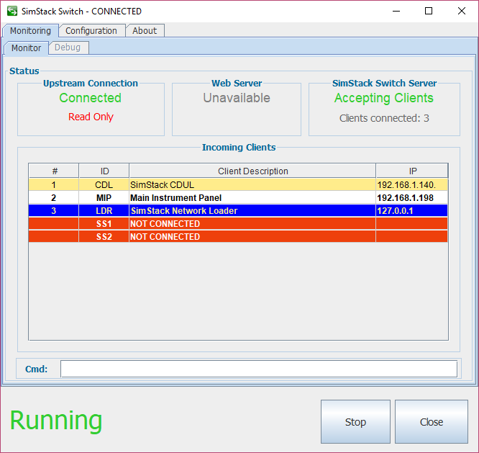Select the SS1 row ID cell

pyautogui.click(x=104, y=224)
